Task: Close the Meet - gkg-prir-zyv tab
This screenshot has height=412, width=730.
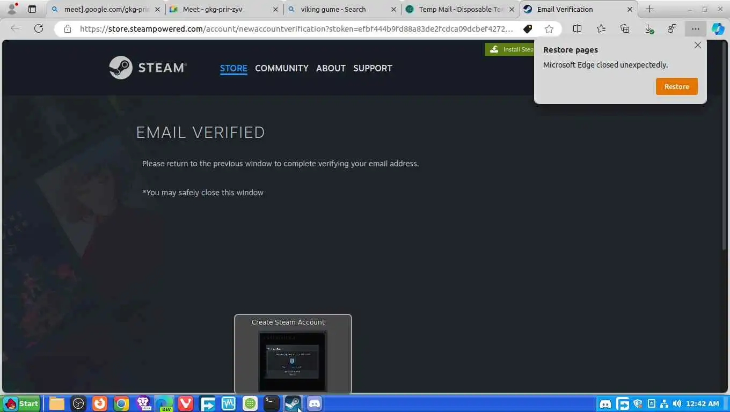Action: tap(275, 9)
